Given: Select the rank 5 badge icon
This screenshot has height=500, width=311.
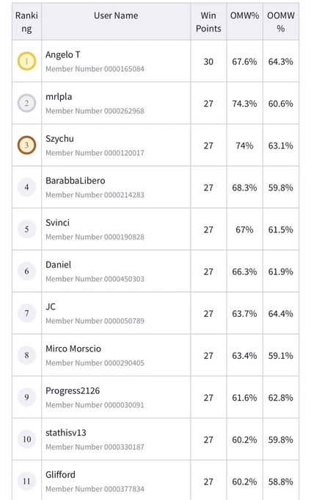Looking at the screenshot, I should [x=26, y=229].
